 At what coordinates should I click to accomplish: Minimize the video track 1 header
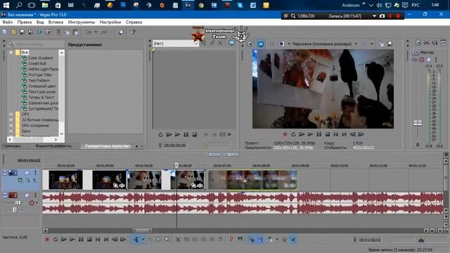(5, 172)
